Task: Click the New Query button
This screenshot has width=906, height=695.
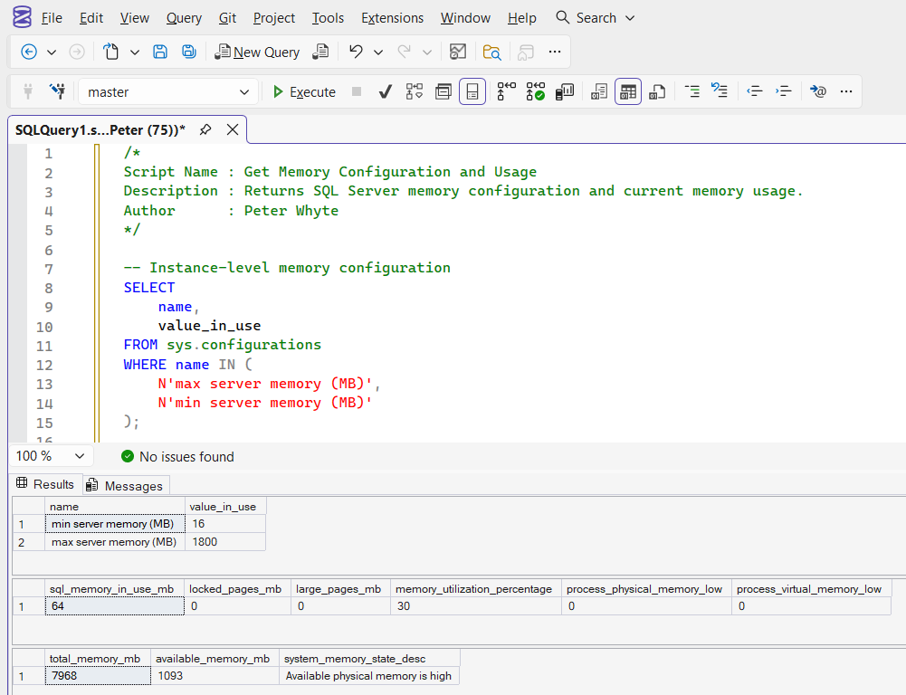Action: pyautogui.click(x=257, y=52)
